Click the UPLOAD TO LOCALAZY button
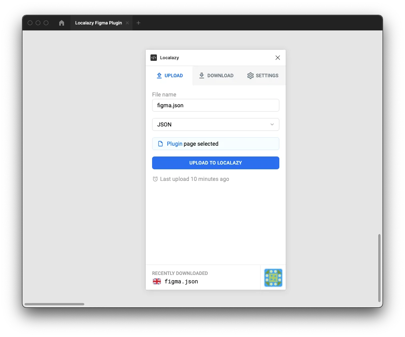 215,163
